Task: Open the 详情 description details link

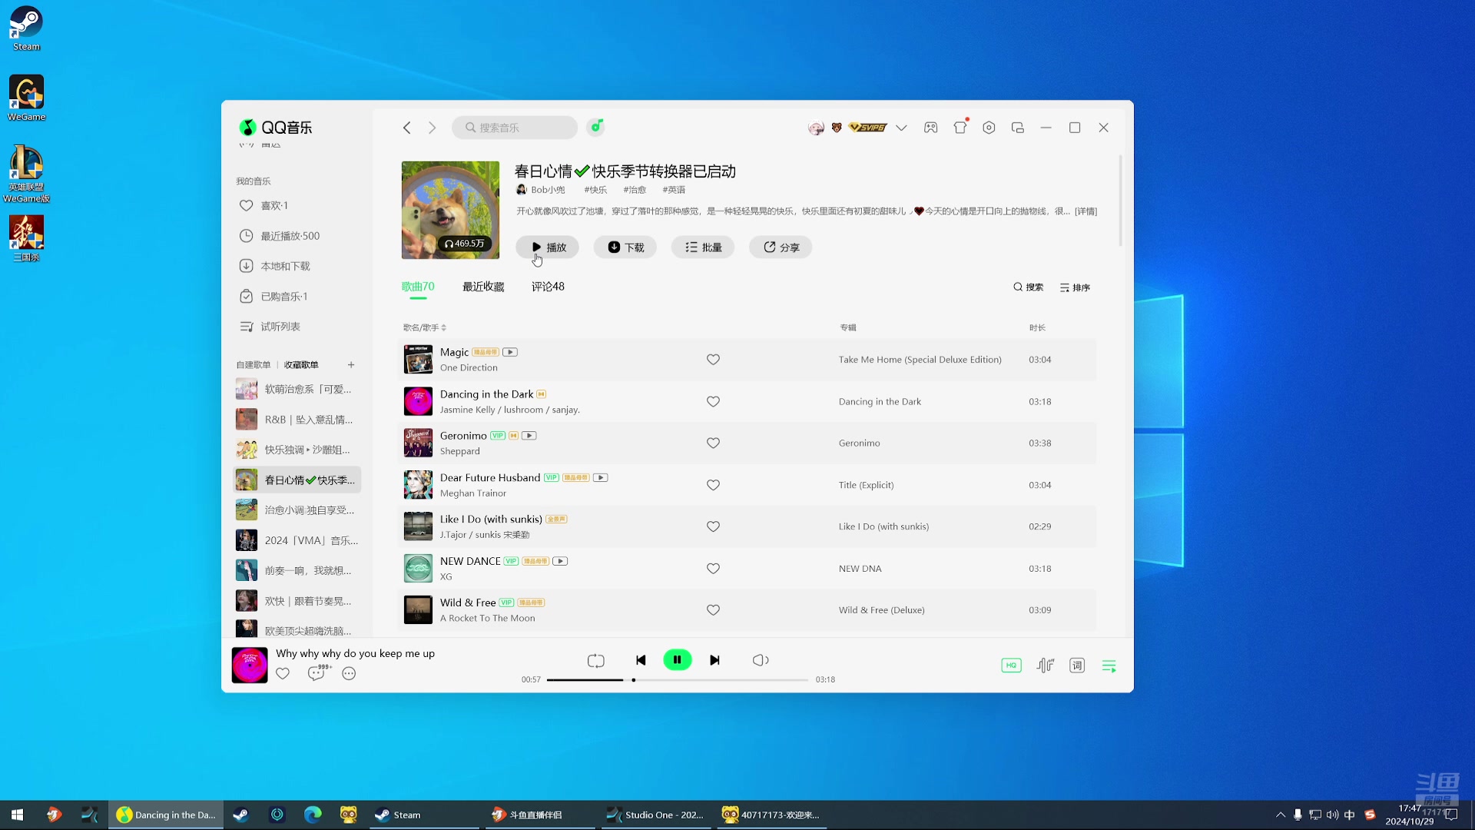Action: [1086, 211]
